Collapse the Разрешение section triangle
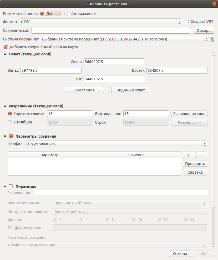218x260 pixels. [x=5, y=106]
